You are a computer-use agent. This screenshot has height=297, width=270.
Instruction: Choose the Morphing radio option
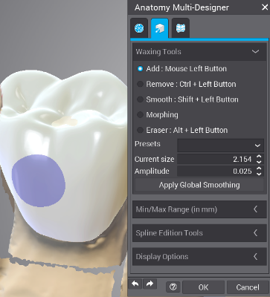(x=140, y=114)
